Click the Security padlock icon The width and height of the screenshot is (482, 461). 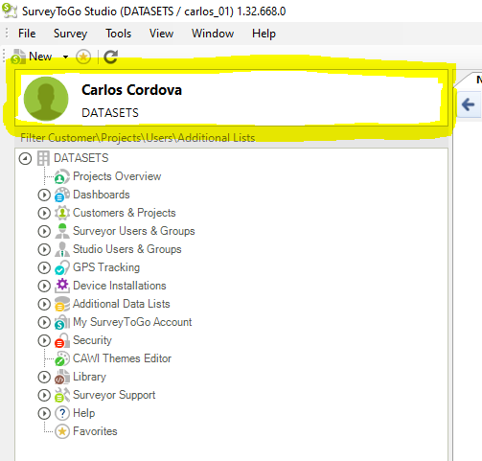coord(62,340)
